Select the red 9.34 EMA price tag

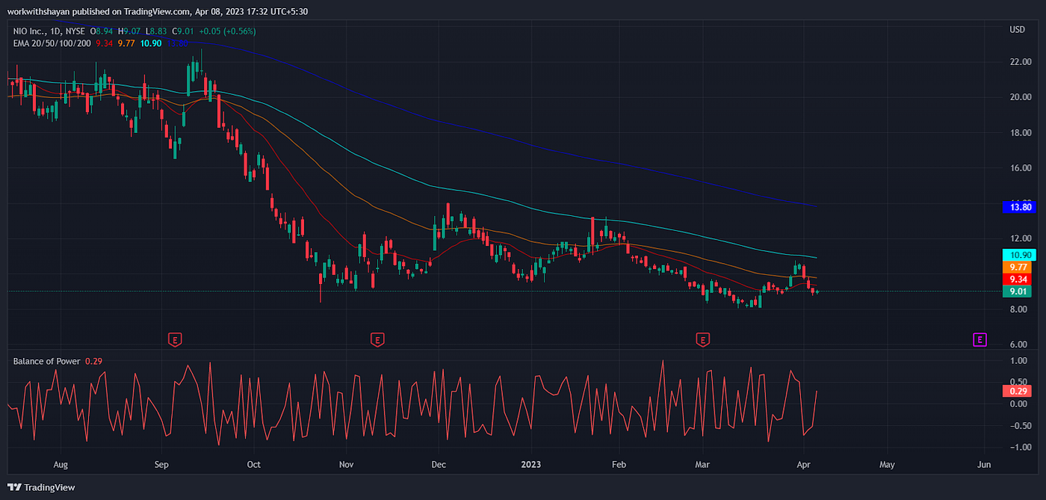click(x=1017, y=279)
